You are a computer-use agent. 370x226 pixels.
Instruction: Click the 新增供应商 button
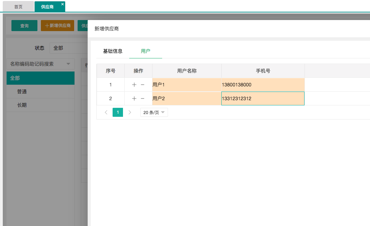tap(58, 26)
